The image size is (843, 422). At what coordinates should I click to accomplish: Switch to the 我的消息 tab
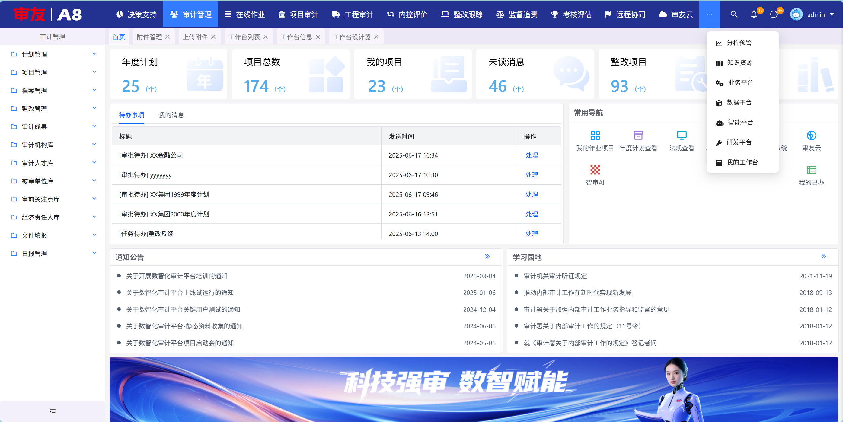171,115
